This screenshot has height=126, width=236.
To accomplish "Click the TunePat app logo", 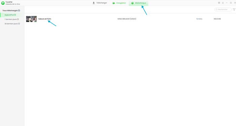I will (3, 3).
